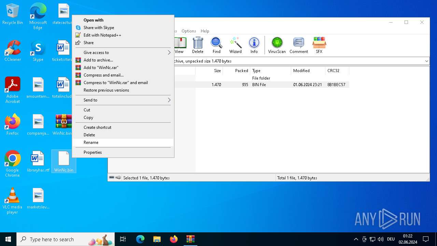The height and width of the screenshot is (246, 437).
Task: Select the libraryhas.rtf desktop file
Action: pyautogui.click(x=38, y=162)
